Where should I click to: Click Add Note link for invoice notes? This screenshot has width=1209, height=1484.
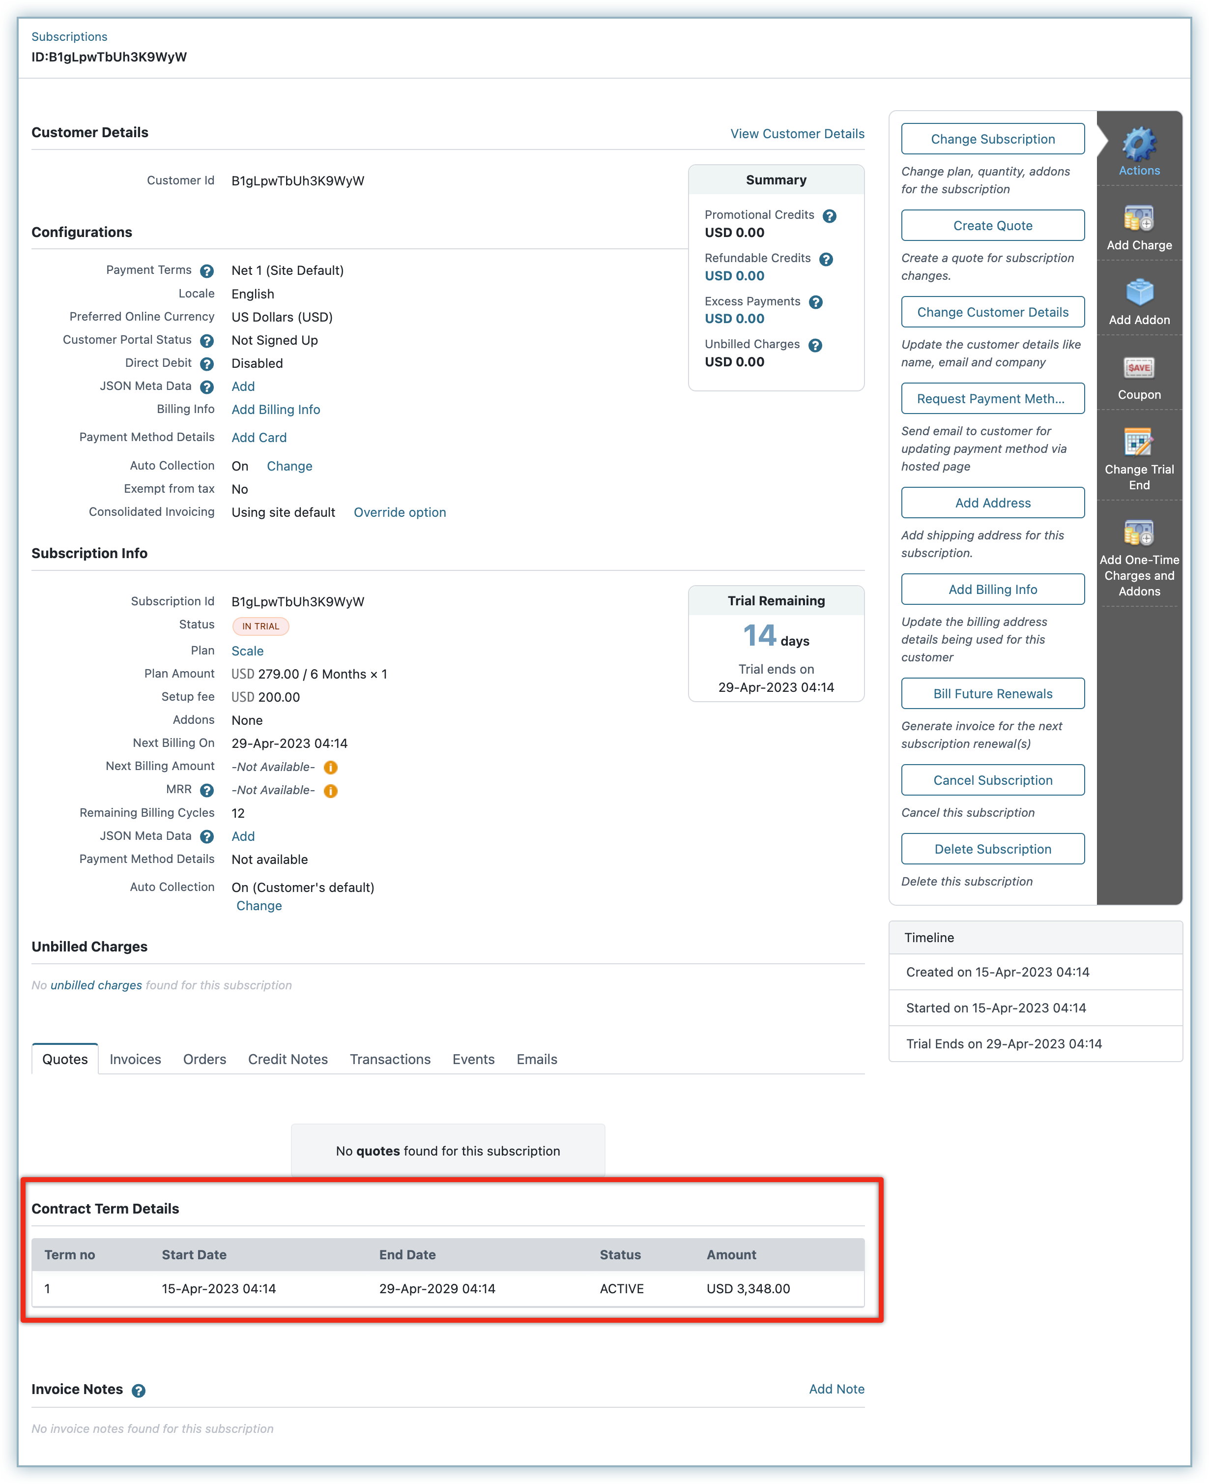pos(835,1389)
